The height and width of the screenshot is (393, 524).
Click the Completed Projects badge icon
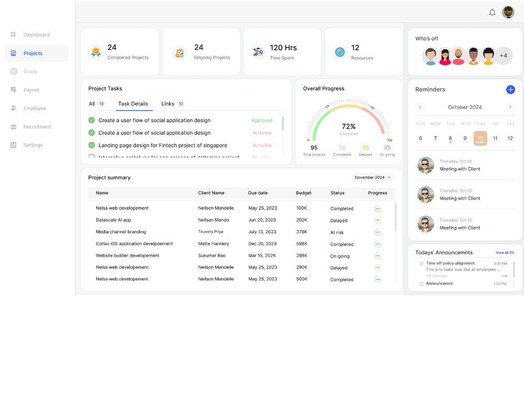[96, 52]
